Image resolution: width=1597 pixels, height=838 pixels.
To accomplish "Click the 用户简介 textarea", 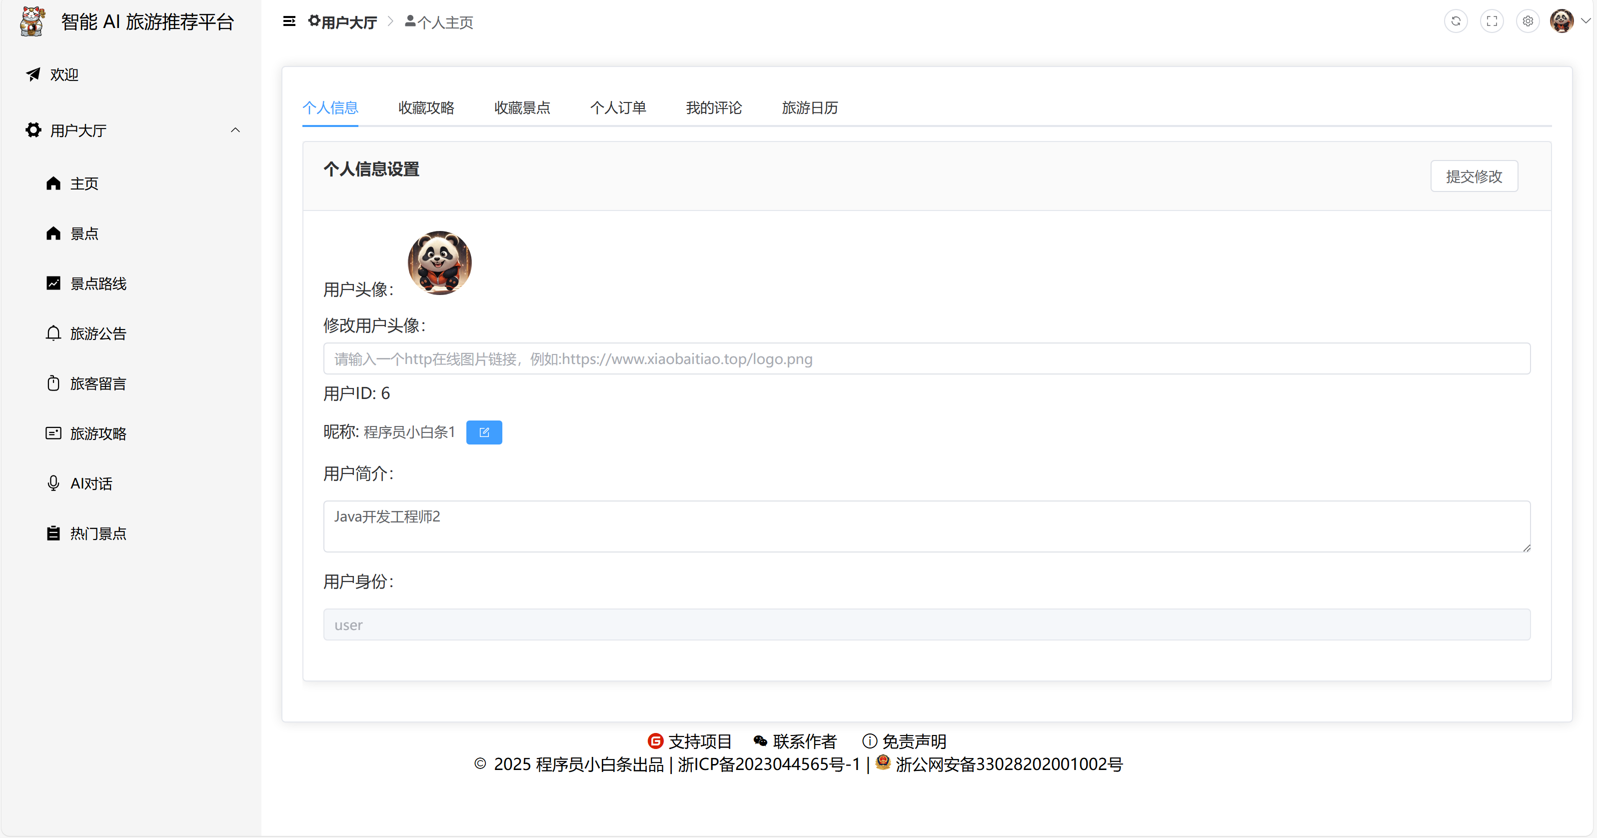I will point(926,526).
